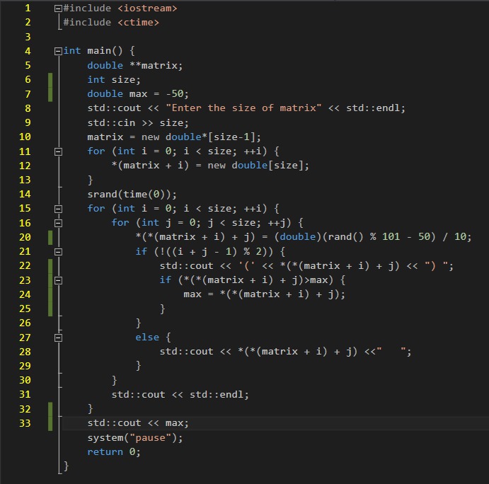Click the 'std::endl' at end of line 8
Image resolution: width=489 pixels, height=484 pixels.
point(373,108)
